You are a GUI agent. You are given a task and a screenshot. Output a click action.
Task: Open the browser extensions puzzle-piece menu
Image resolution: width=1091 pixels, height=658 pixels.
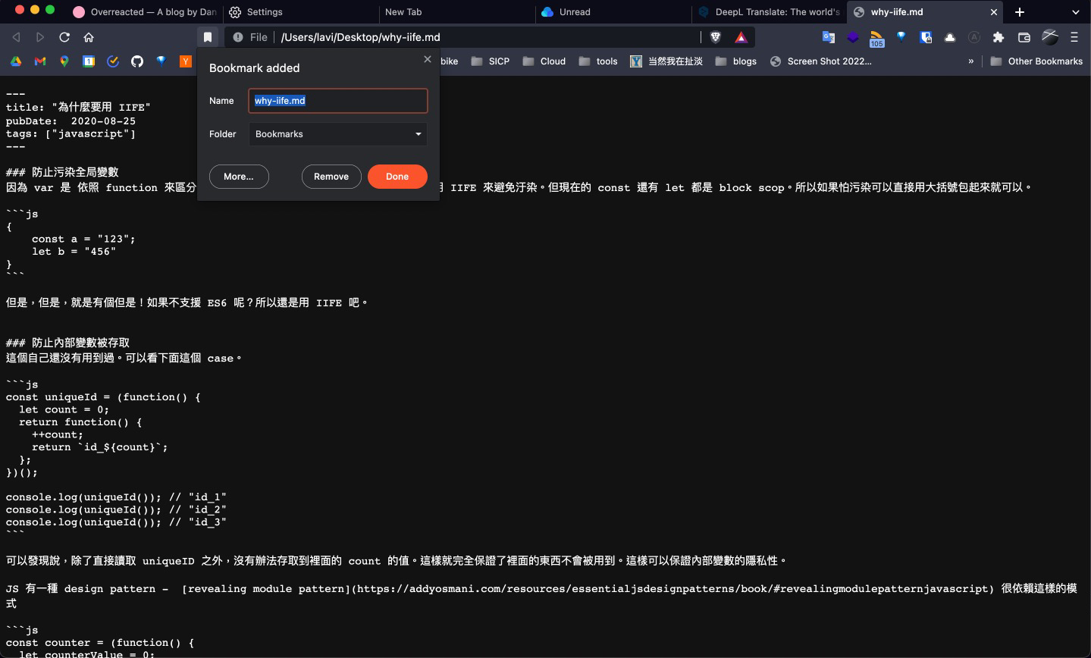coord(999,36)
